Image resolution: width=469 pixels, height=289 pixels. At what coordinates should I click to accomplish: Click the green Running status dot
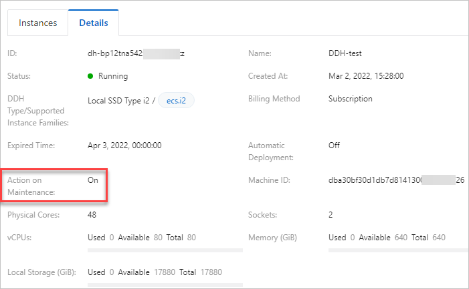coord(90,76)
